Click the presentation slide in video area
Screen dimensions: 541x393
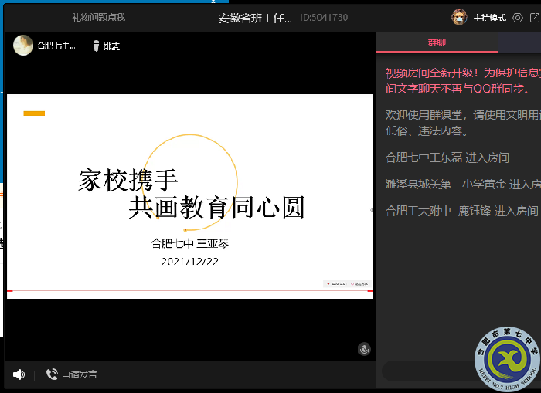(190, 193)
